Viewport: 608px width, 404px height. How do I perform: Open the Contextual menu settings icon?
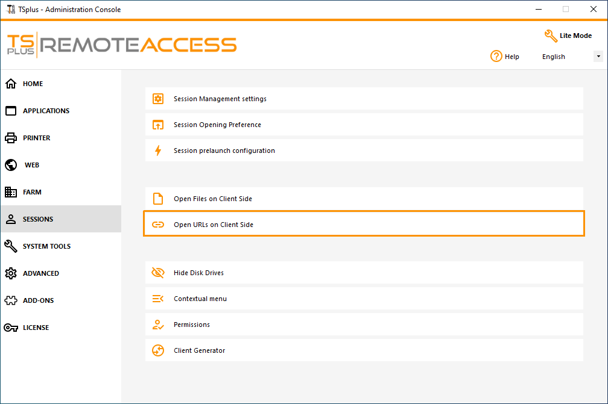tap(157, 298)
